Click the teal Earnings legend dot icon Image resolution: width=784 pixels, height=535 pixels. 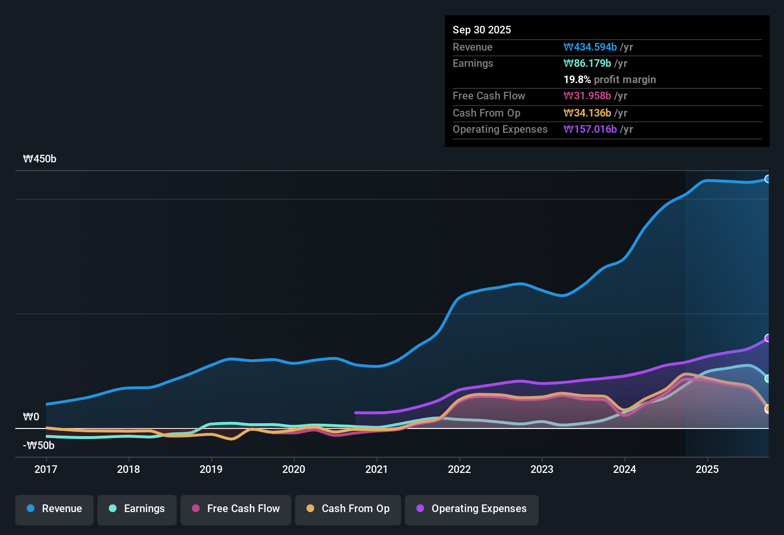point(113,509)
